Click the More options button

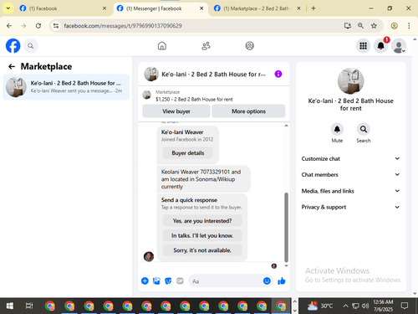coord(248,111)
